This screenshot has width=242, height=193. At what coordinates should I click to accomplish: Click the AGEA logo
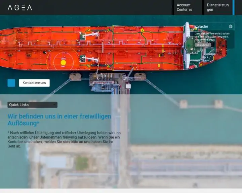point(20,7)
